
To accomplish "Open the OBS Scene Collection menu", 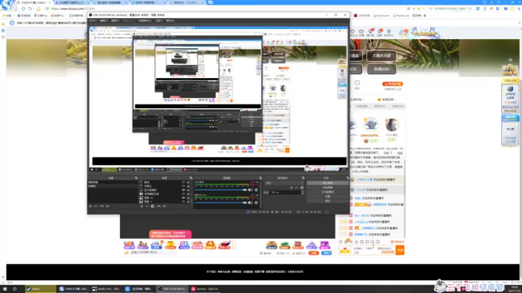I will 145,21.
